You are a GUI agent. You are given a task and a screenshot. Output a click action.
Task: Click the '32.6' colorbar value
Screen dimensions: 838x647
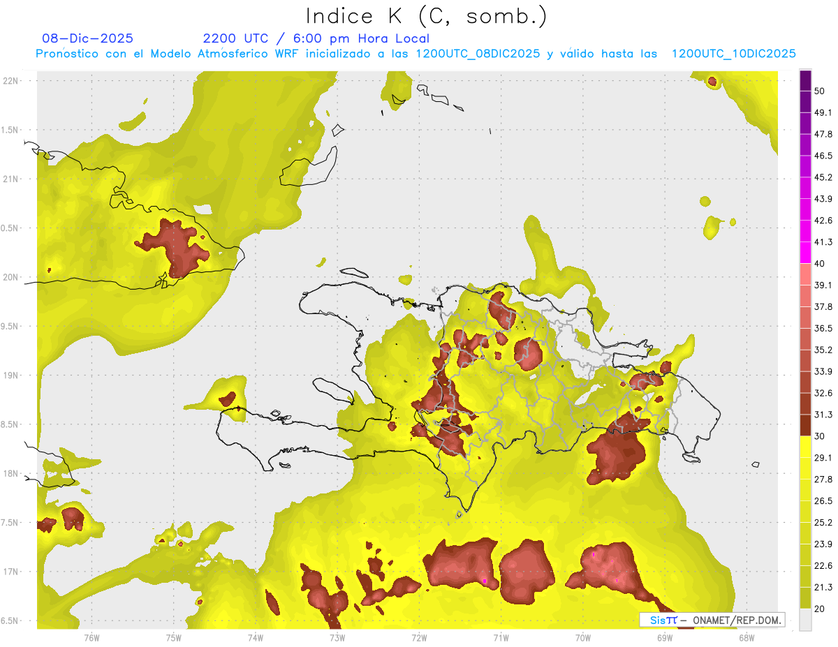(823, 393)
